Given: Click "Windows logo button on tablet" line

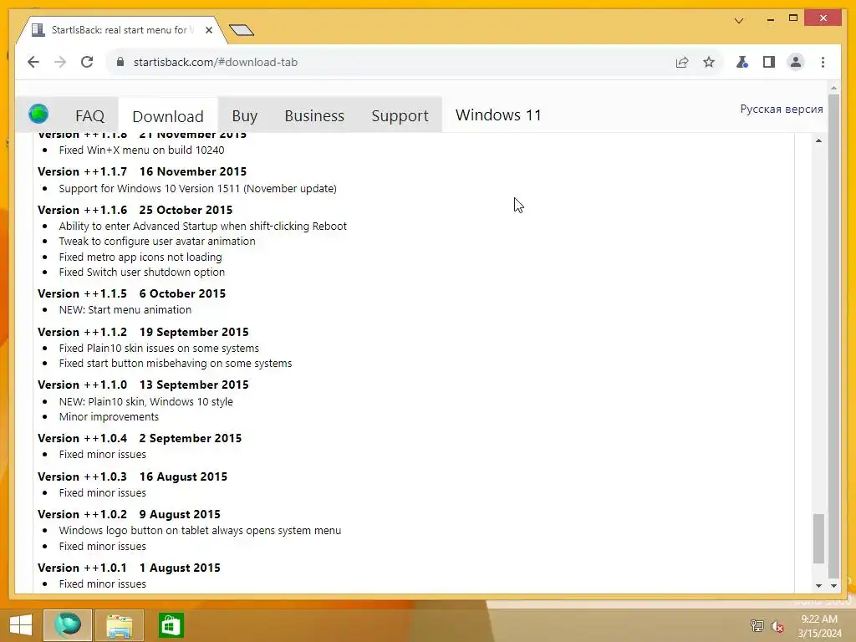Looking at the screenshot, I should pyautogui.click(x=200, y=530).
